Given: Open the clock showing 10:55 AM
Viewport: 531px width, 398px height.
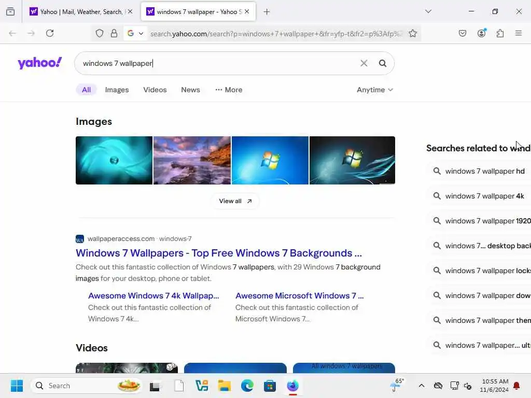Looking at the screenshot, I should point(494,386).
